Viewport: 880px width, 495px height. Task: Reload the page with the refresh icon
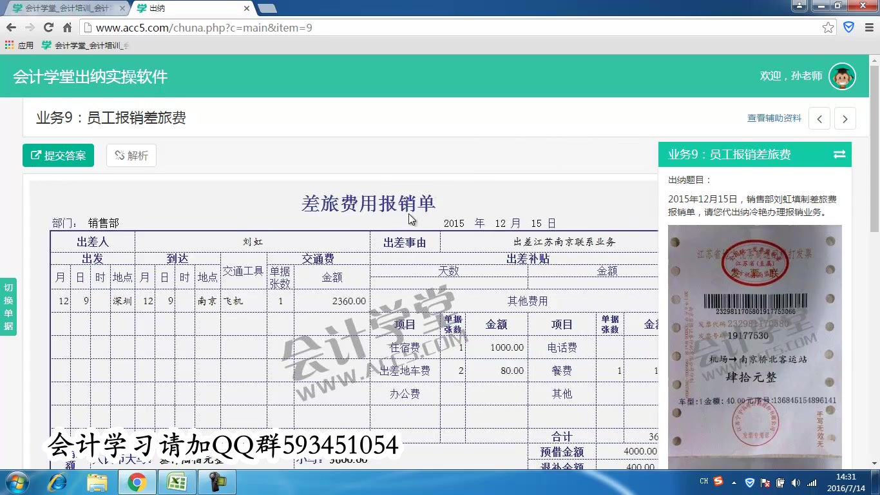point(48,28)
